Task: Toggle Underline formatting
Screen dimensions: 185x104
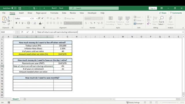Action: tap(22, 23)
